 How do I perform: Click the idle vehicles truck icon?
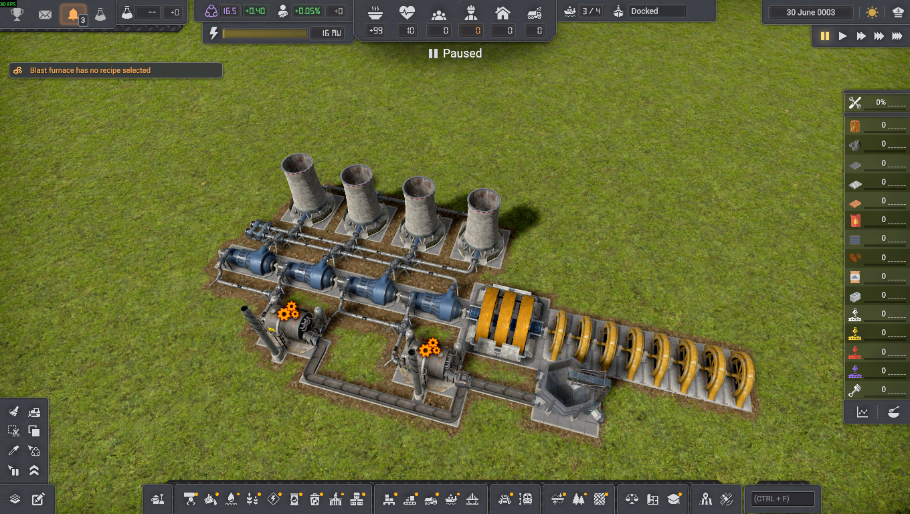534,13
